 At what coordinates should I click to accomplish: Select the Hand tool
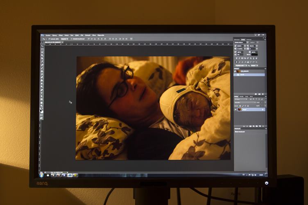tap(42, 103)
